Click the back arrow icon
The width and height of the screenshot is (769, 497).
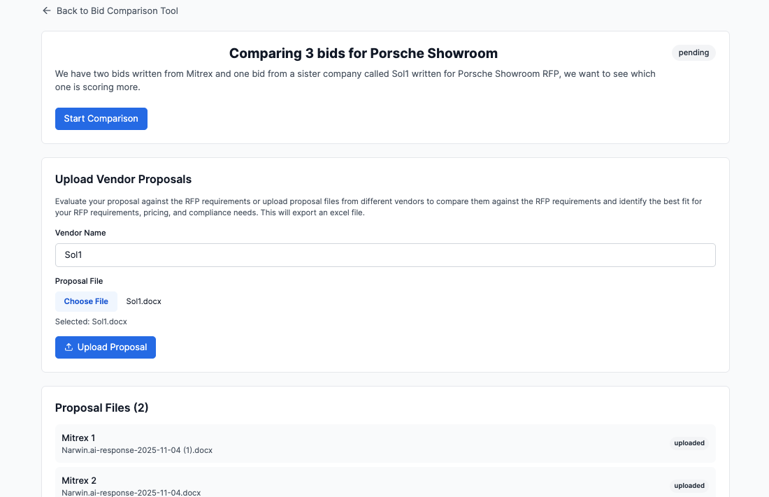[x=47, y=11]
